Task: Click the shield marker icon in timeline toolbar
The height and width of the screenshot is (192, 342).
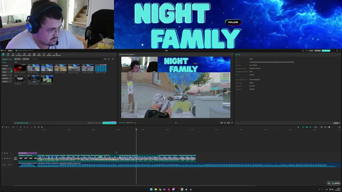Action: 35,127
